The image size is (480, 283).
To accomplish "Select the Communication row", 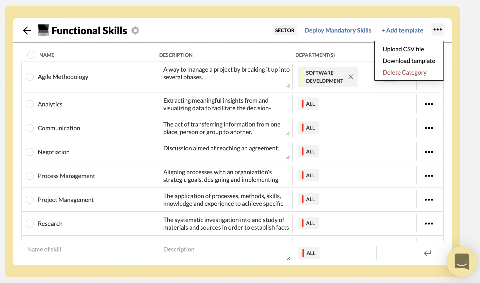I will [29, 128].
